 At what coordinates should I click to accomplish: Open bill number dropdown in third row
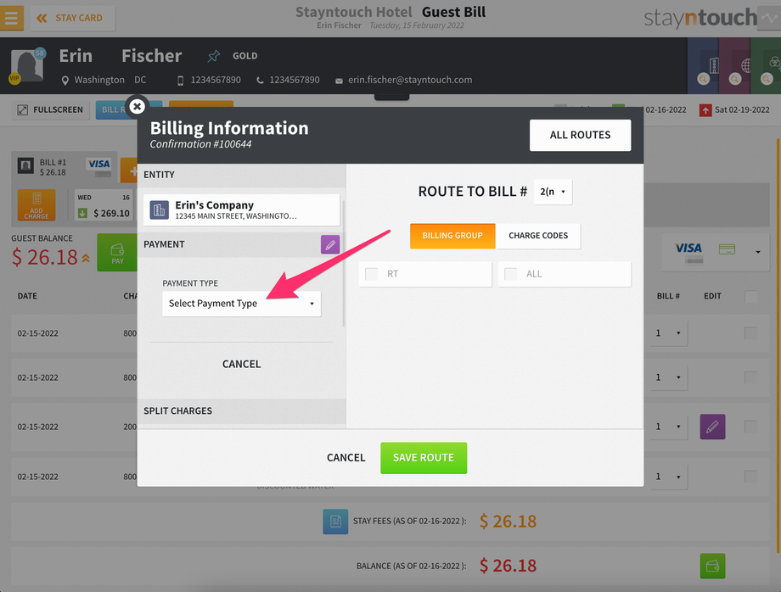pos(669,427)
